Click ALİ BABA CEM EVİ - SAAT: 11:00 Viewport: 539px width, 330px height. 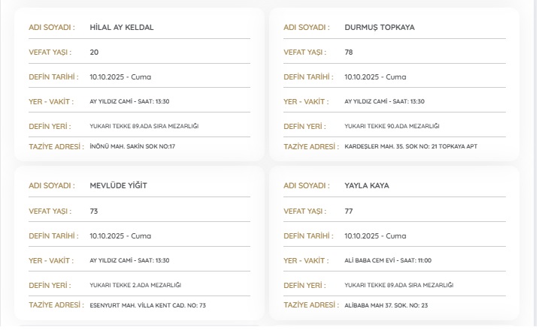coord(388,260)
